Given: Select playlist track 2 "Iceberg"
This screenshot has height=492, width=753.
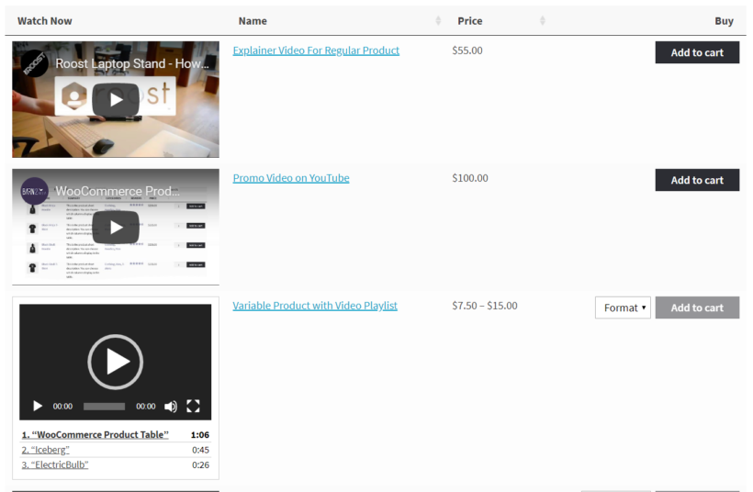Looking at the screenshot, I should (x=46, y=450).
